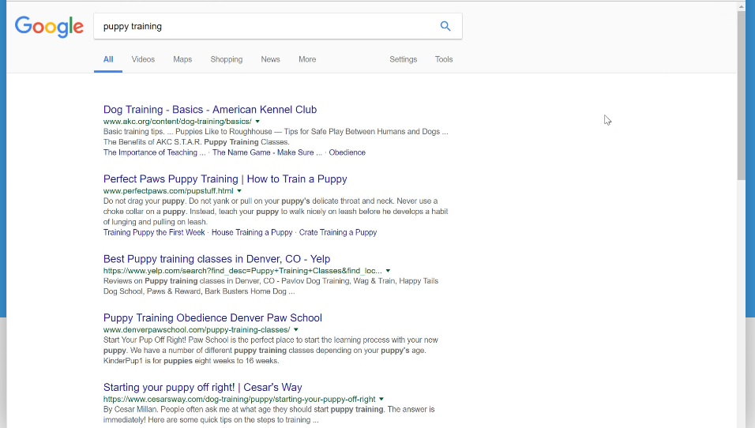The height and width of the screenshot is (428, 755).
Task: Open 'Training Puppy the First Week' sitelink
Action: tap(154, 232)
